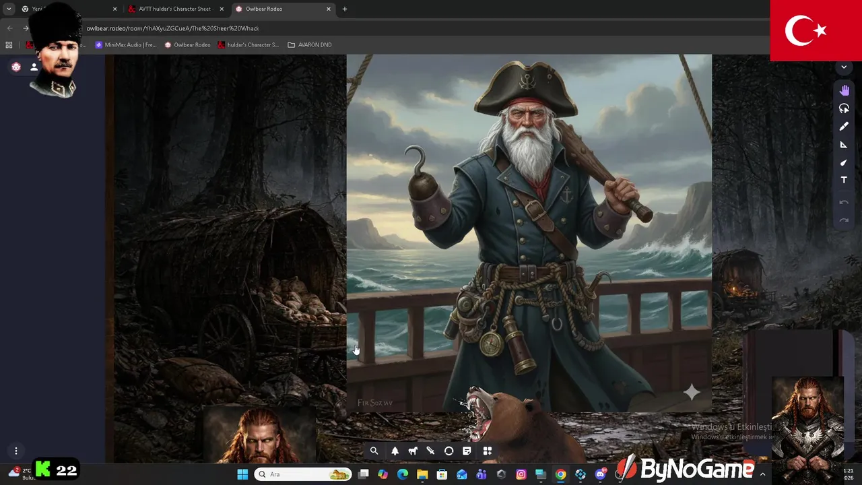Open the Owlbear Rodeo logo menu

point(16,67)
